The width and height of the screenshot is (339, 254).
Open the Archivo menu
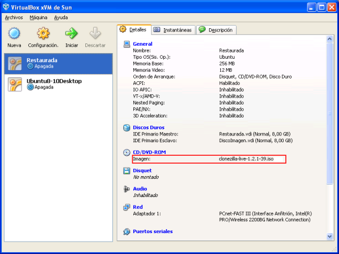point(14,17)
